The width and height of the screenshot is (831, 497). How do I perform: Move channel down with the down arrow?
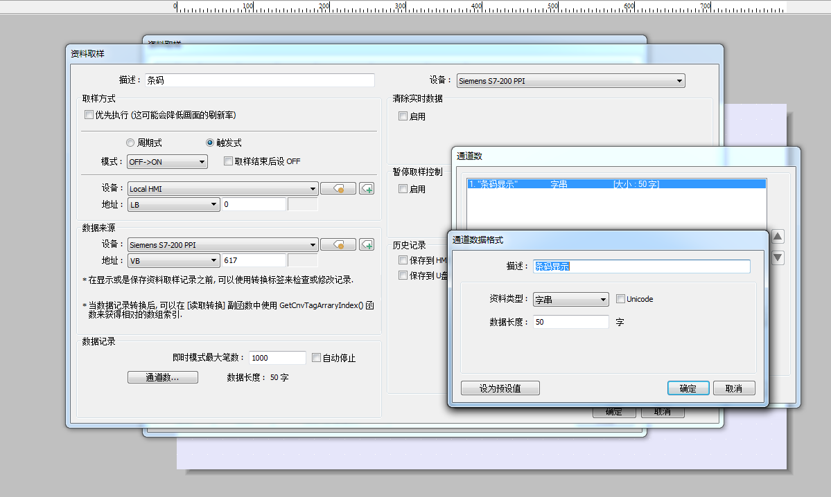point(778,258)
